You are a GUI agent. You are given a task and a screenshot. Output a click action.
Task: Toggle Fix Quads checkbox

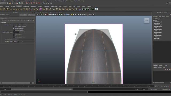coord(14,36)
